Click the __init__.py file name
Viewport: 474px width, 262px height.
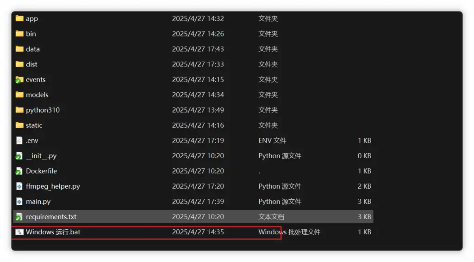point(41,156)
